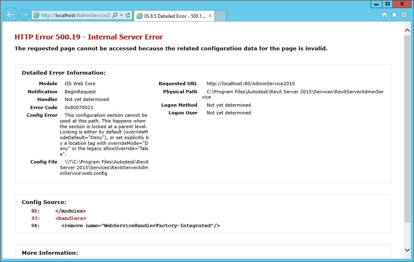Click the Forward navigation arrow
Screen dimensions: 414x262
click(24, 15)
